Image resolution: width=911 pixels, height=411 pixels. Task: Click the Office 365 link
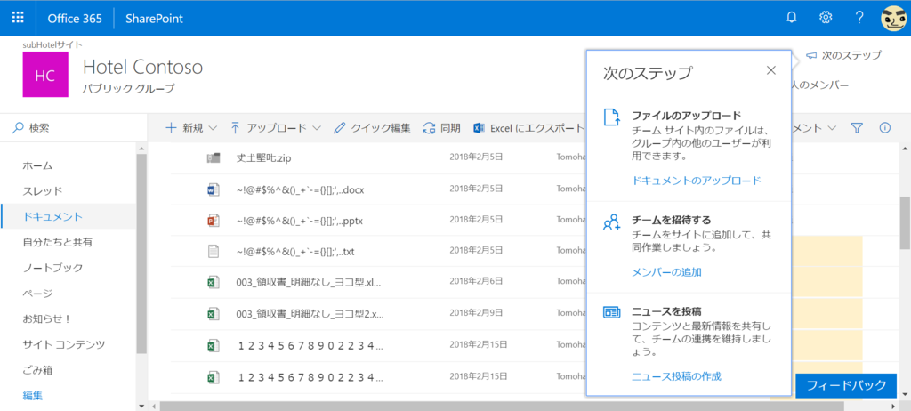coord(75,19)
